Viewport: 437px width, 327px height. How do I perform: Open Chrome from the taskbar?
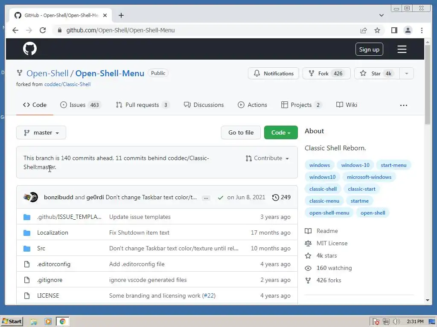(x=62, y=322)
